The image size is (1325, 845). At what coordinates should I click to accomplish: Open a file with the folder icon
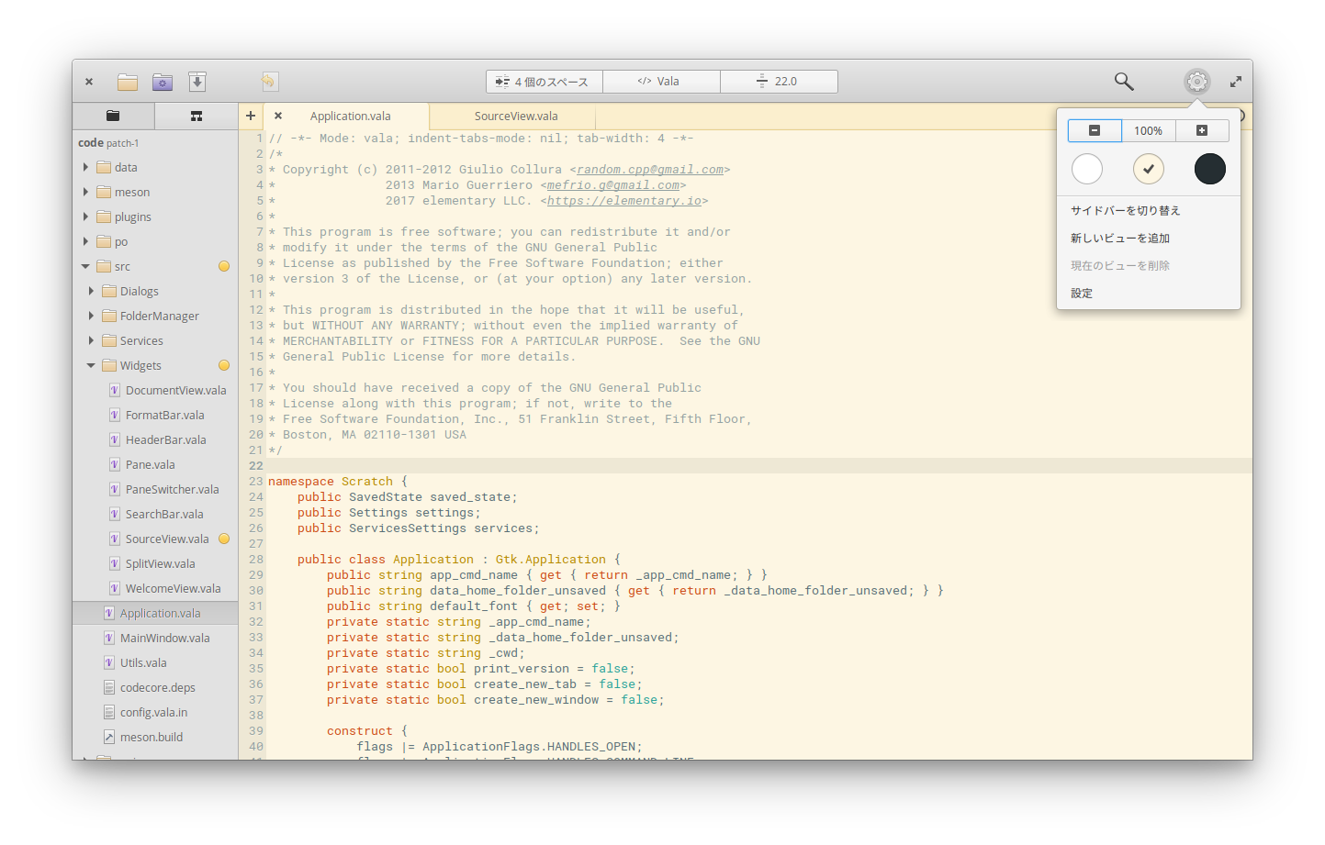point(127,82)
